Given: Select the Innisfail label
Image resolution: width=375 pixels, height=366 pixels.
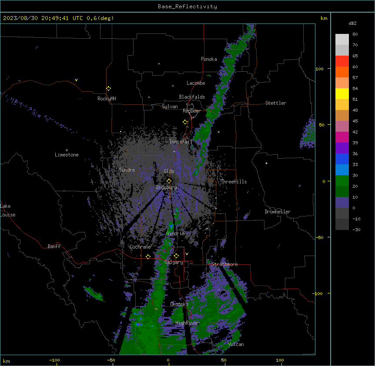Looking at the screenshot, I should tap(181, 142).
